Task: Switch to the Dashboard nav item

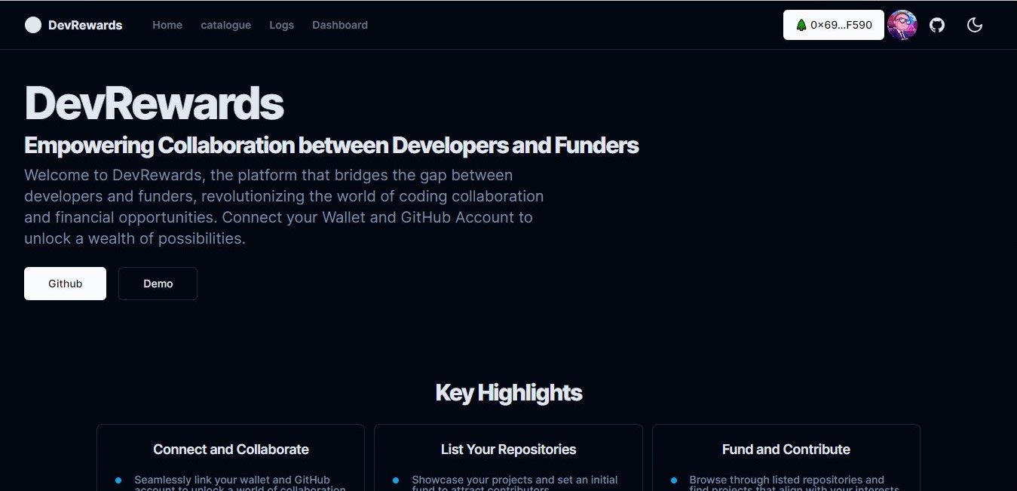Action: [340, 25]
